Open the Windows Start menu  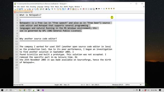pos(2,90)
